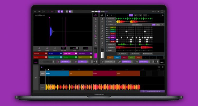Play the song arrangement timeline

42,67
